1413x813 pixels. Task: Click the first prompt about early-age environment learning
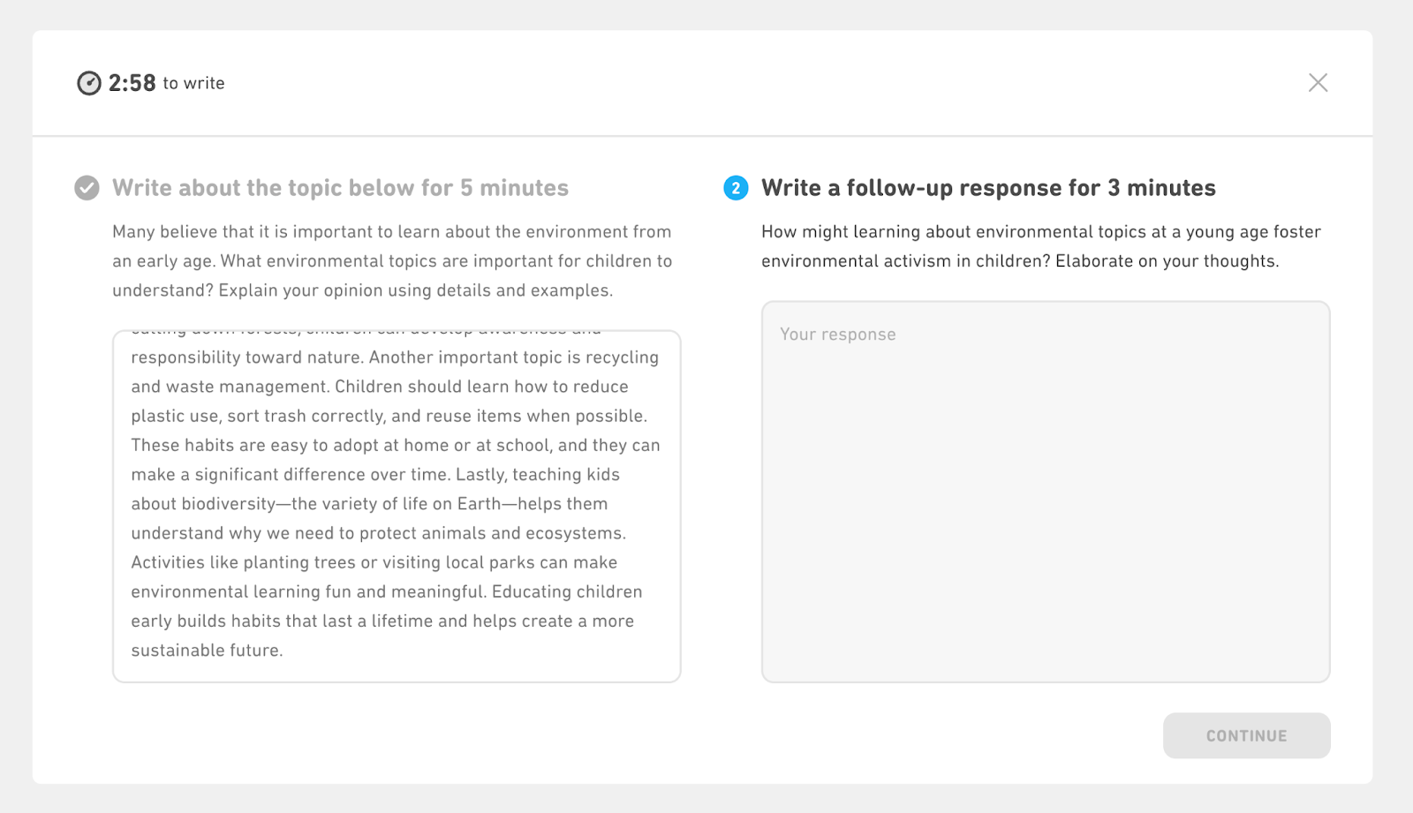(x=392, y=260)
